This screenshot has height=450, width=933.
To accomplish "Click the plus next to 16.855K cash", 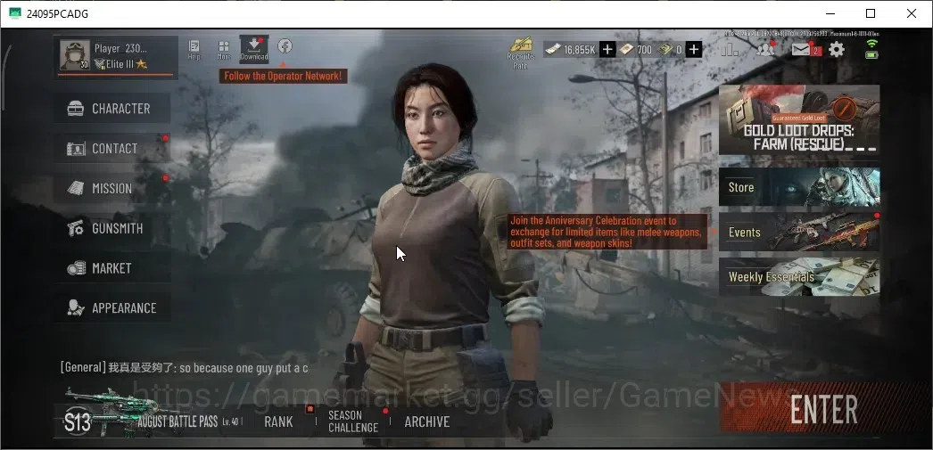I will click(x=607, y=49).
